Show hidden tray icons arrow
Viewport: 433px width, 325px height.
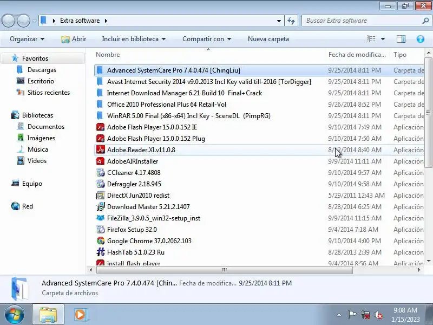pos(339,315)
